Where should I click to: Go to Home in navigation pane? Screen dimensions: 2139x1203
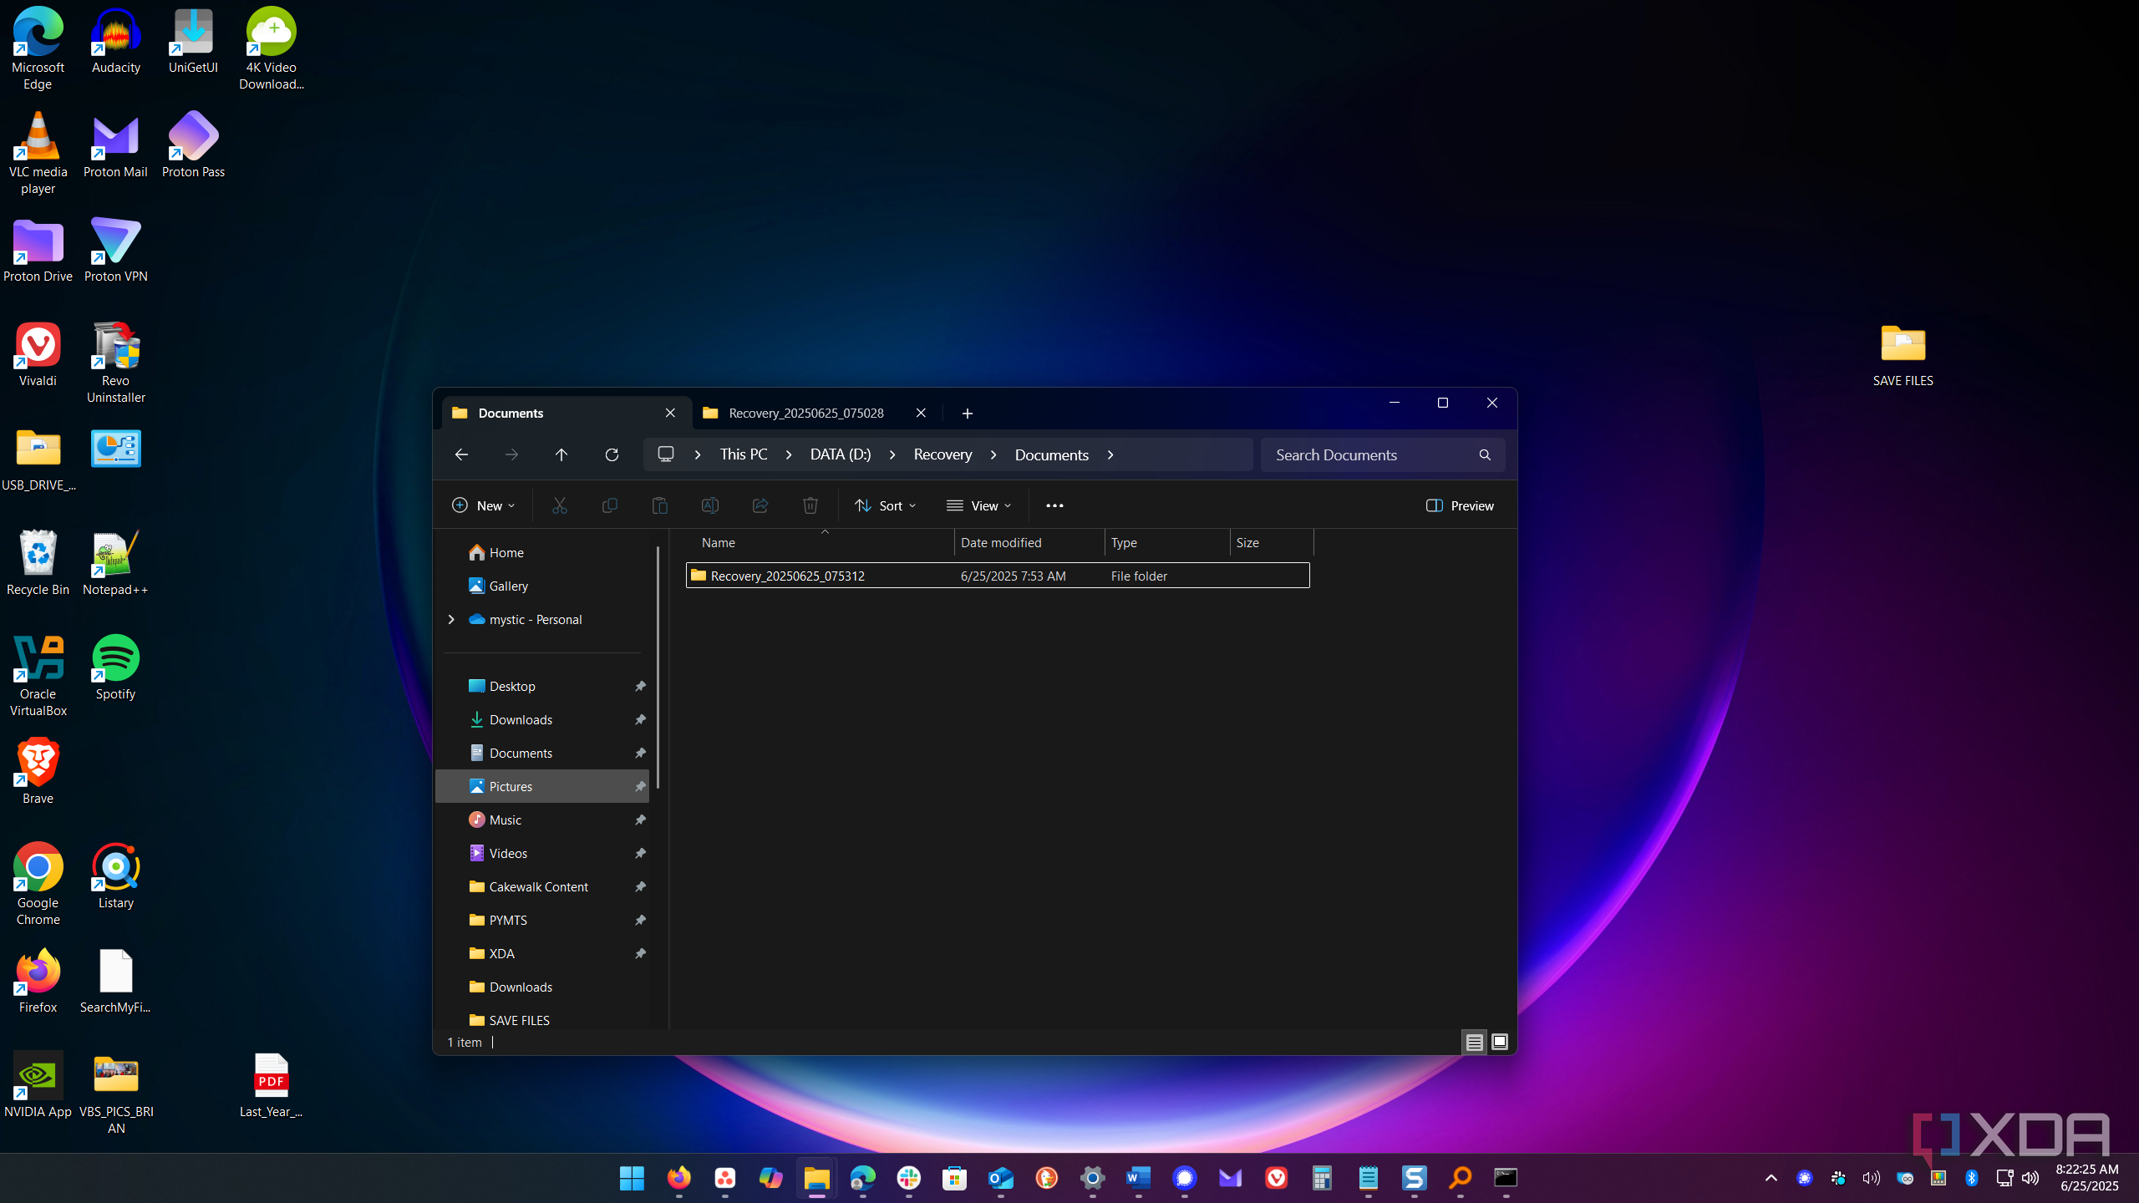(497, 552)
